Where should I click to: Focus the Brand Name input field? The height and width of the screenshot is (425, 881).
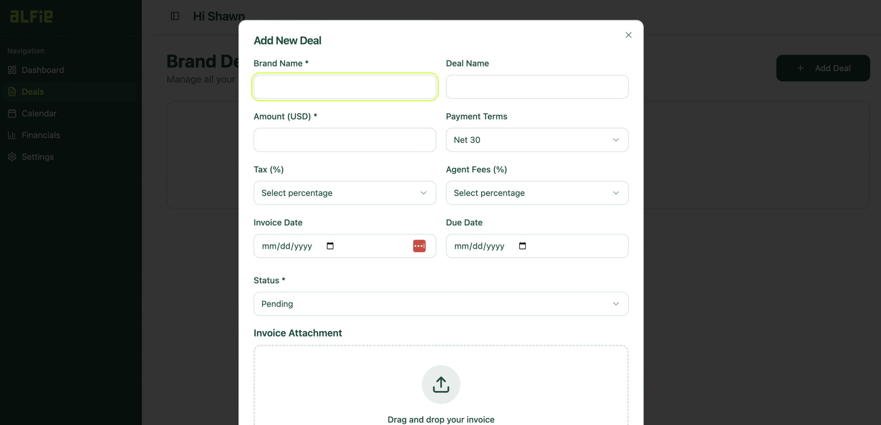(344, 87)
